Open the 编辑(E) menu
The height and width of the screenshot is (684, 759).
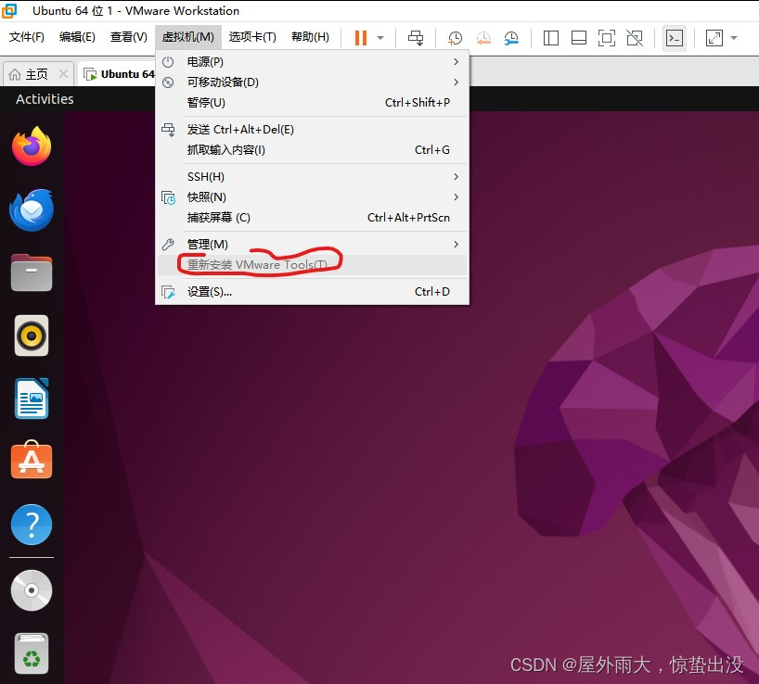coord(77,37)
